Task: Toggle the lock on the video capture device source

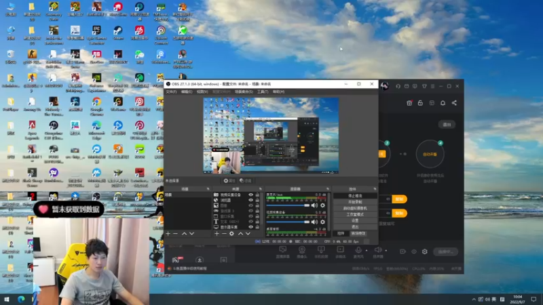Action: (x=257, y=195)
